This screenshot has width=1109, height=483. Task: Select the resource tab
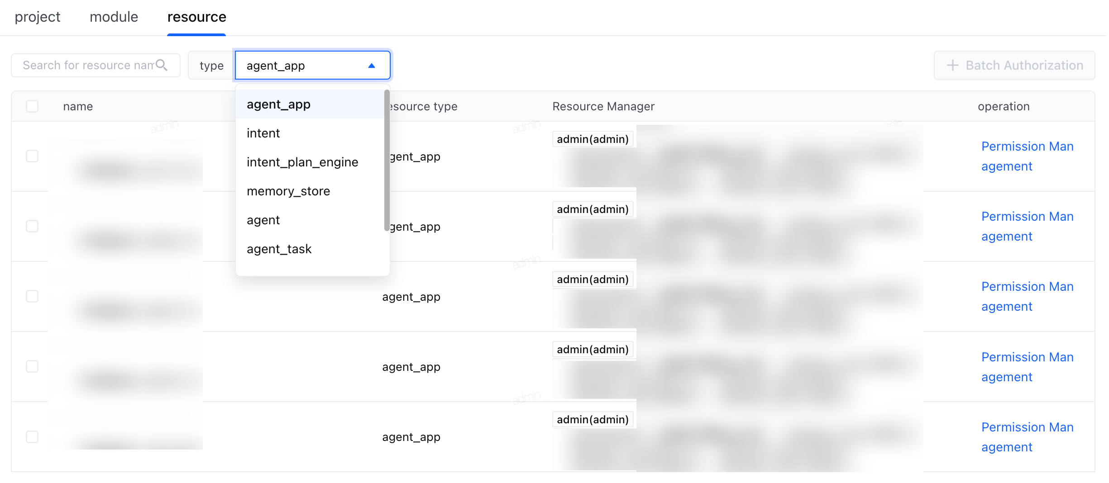tap(196, 17)
